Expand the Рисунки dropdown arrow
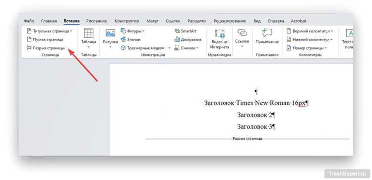 coord(110,47)
